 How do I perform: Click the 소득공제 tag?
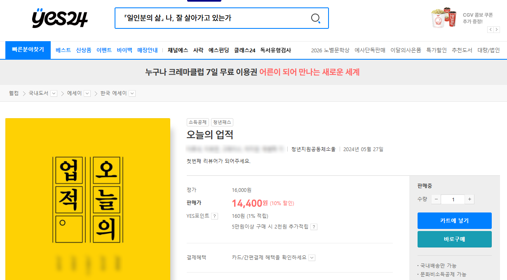point(198,122)
